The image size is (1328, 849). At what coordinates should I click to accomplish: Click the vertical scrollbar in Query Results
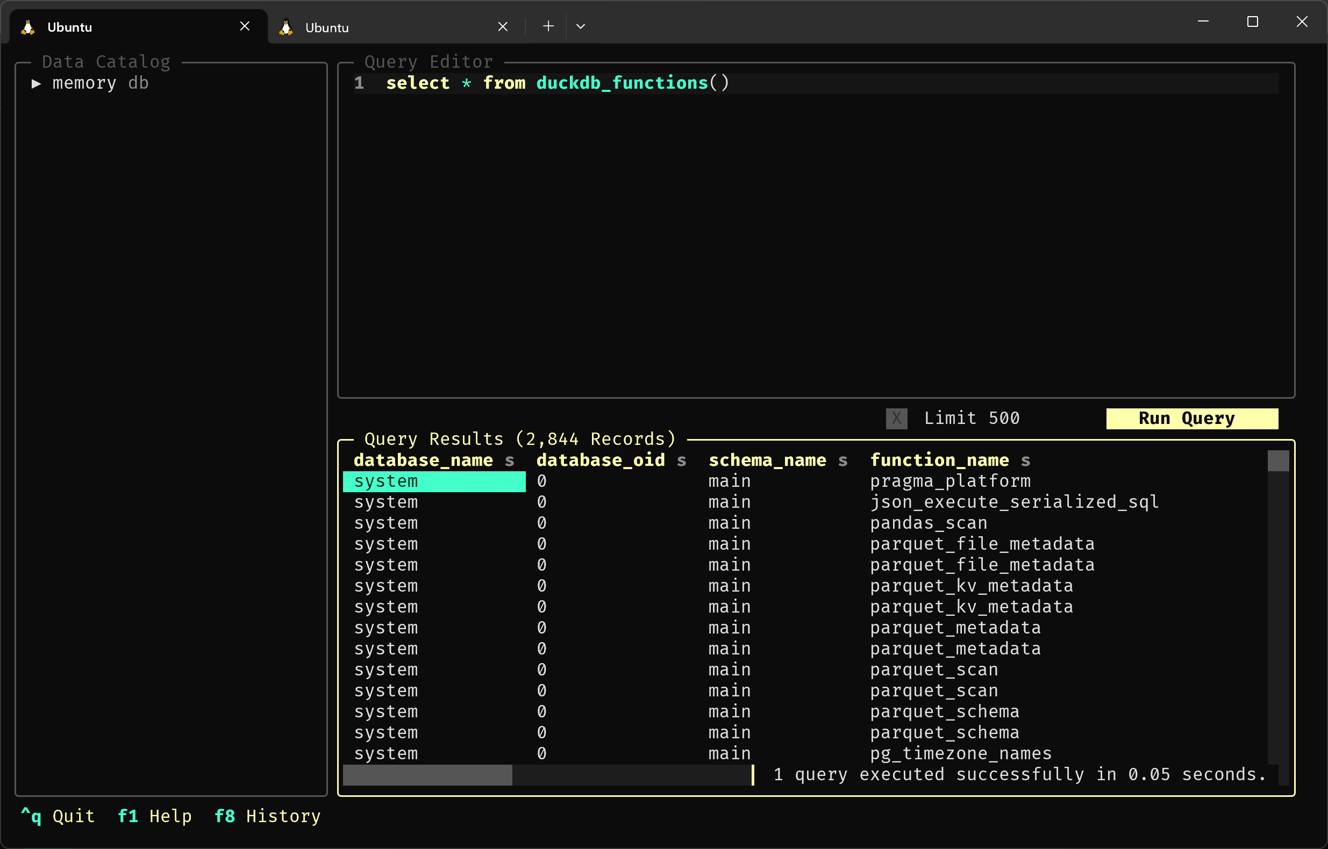coord(1278,461)
